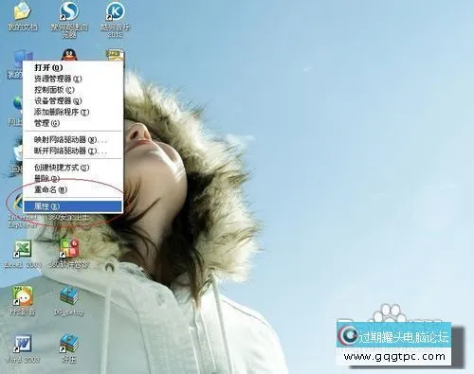Click the Excel 2003 label text
Image resolution: width=474 pixels, height=374 pixels.
(x=23, y=264)
